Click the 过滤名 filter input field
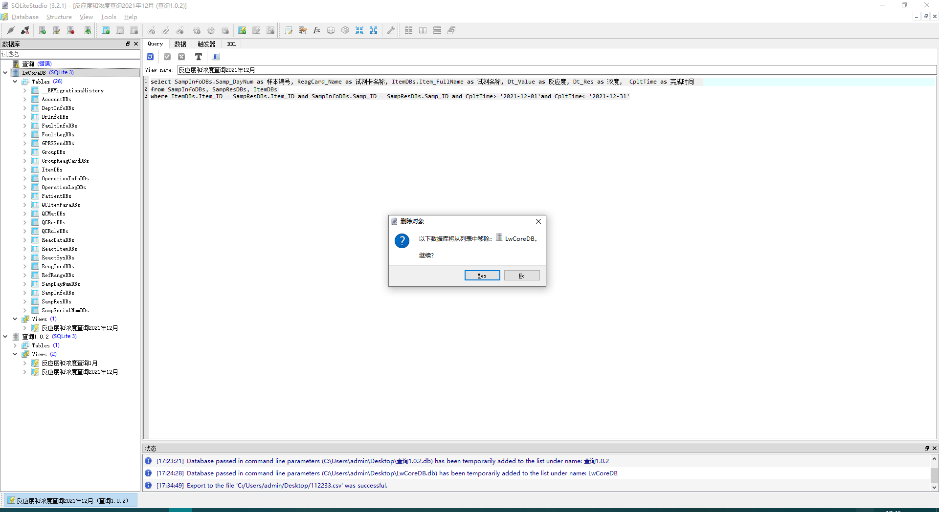Screen dimensions: 939x512 pos(70,54)
